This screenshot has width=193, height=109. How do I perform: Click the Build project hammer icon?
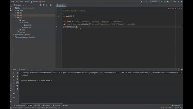pos(146,2)
